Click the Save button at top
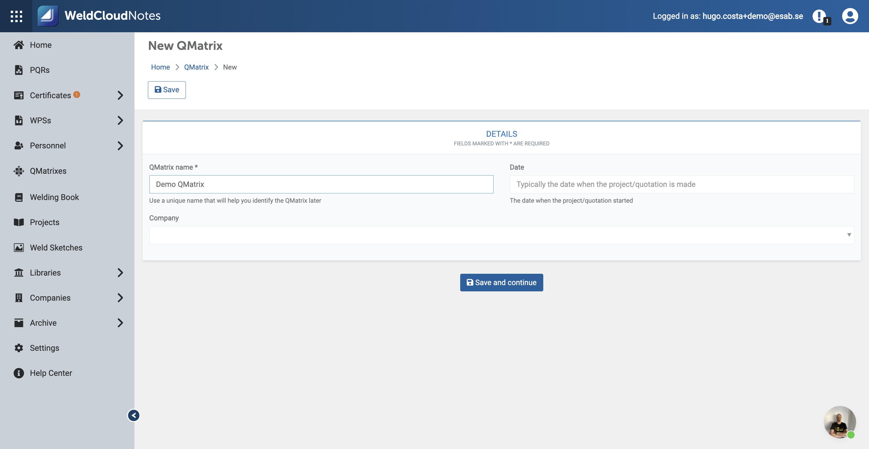The image size is (869, 449). pyautogui.click(x=167, y=90)
